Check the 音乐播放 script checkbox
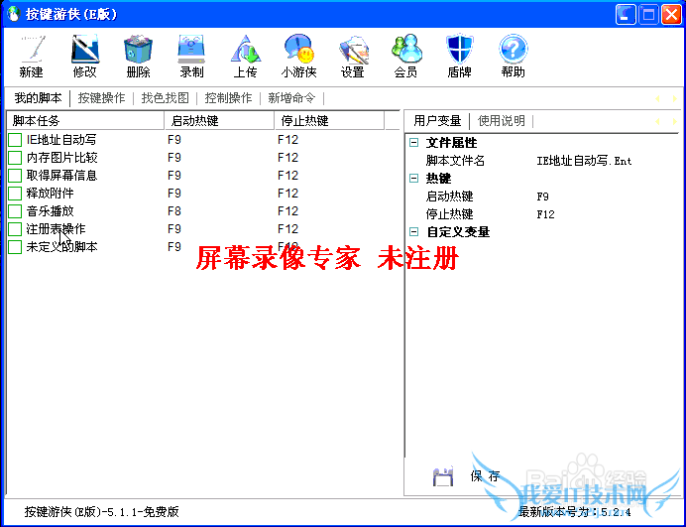 (x=15, y=211)
